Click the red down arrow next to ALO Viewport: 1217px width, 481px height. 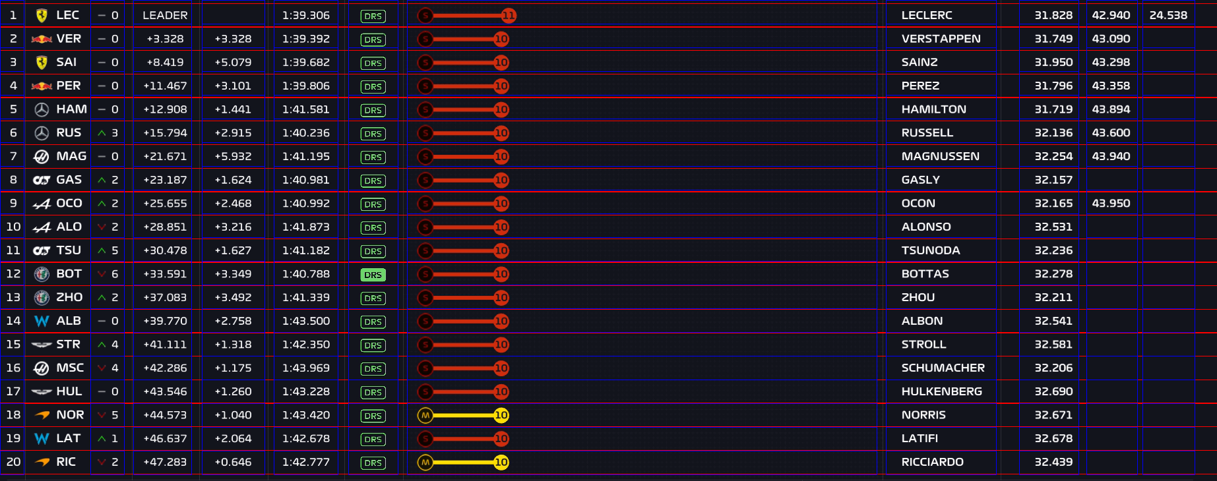click(102, 227)
